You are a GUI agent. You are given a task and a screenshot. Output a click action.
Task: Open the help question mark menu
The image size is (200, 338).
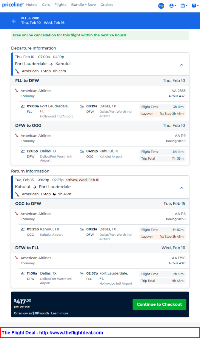click(x=194, y=6)
